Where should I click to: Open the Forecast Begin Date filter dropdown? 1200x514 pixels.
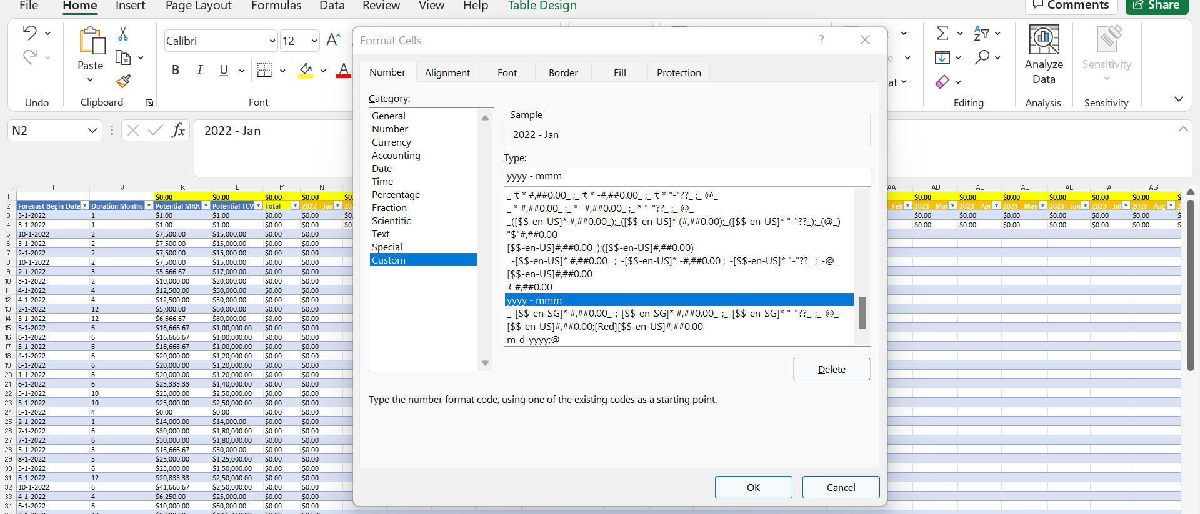pyautogui.click(x=85, y=206)
